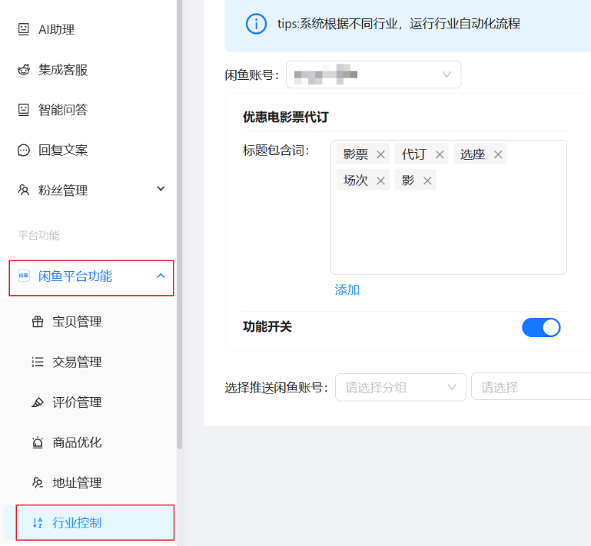Viewport: 591px width, 546px height.
Task: Click the 代订 tag text
Action: point(413,154)
